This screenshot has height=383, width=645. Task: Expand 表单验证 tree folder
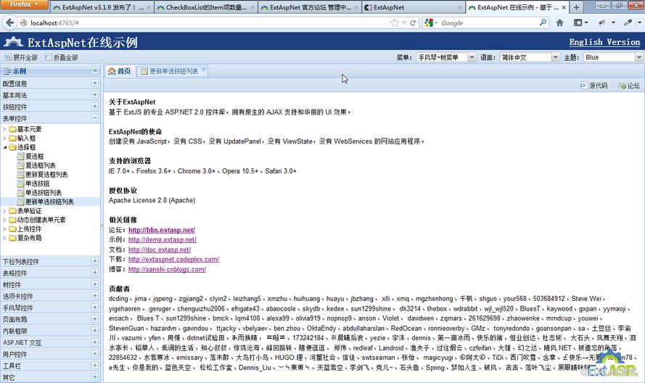(5, 210)
